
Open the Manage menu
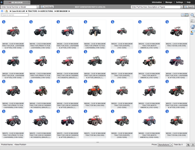point(169,2)
